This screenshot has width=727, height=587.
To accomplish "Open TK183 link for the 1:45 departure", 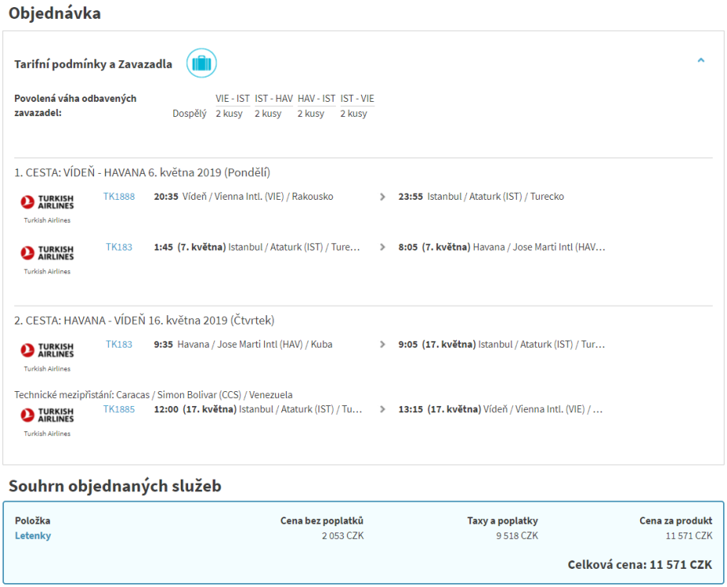I will [119, 247].
